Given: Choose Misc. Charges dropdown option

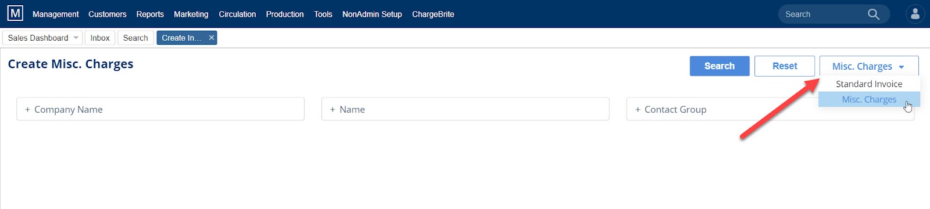Looking at the screenshot, I should click(x=869, y=99).
